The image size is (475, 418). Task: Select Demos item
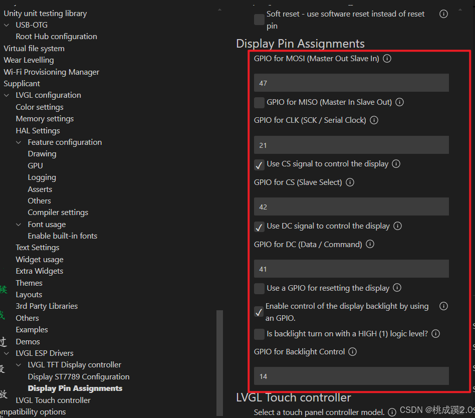click(28, 342)
